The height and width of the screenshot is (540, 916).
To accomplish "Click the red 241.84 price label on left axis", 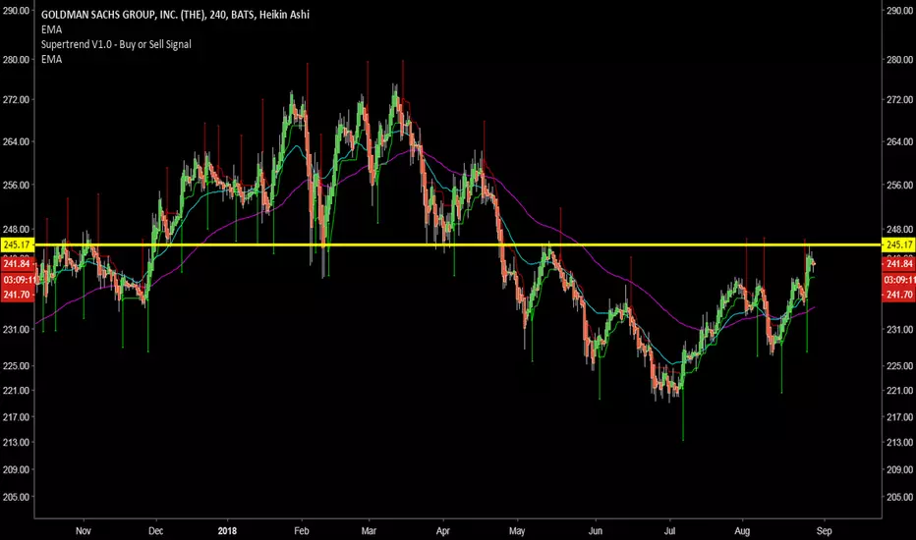I will coord(18,264).
